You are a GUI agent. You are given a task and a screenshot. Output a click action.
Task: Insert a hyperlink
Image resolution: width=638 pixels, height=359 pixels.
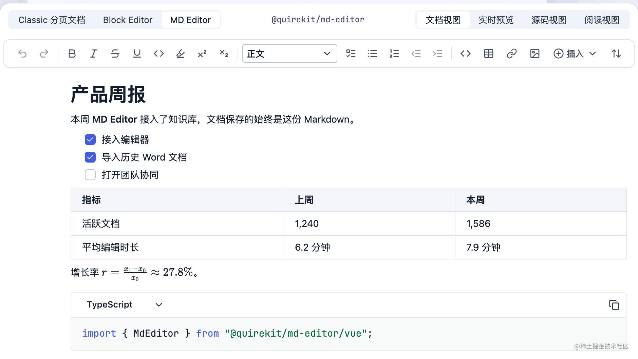(512, 54)
